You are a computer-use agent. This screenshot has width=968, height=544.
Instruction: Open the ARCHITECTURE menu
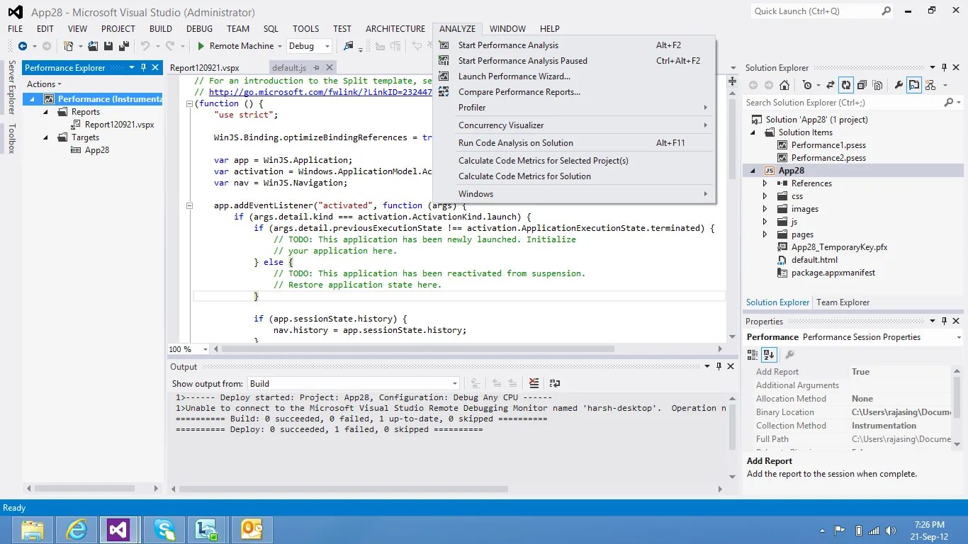click(395, 29)
